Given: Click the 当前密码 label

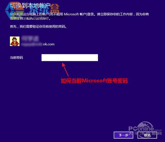Looking at the screenshot, I should coord(16,57).
